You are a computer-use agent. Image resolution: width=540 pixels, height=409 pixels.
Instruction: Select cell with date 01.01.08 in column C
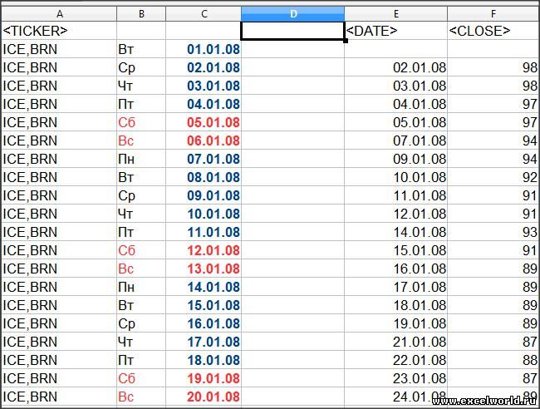tap(204, 49)
